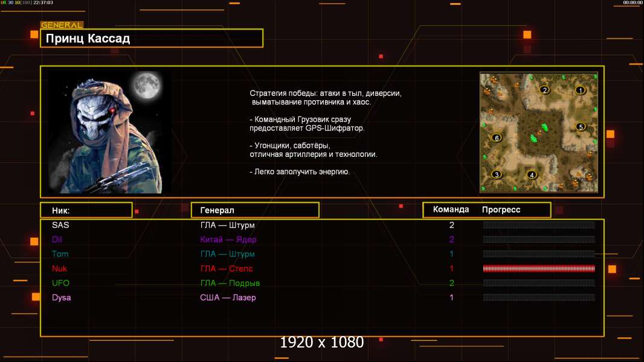Select start position 4 marker on map
The image size is (644, 362).
click(532, 175)
